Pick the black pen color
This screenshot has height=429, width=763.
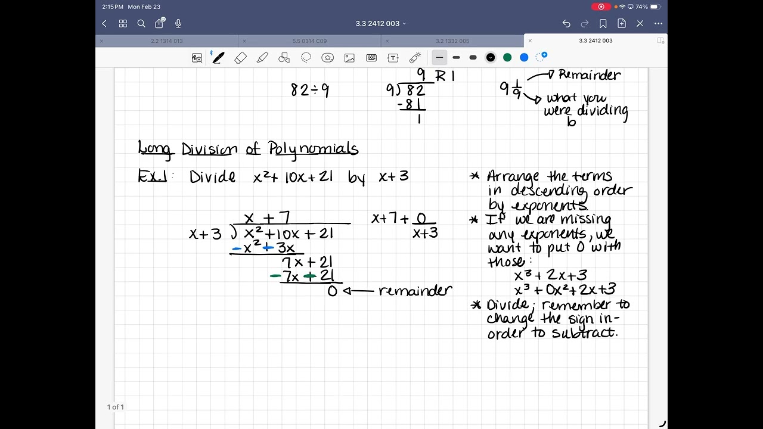(490, 57)
